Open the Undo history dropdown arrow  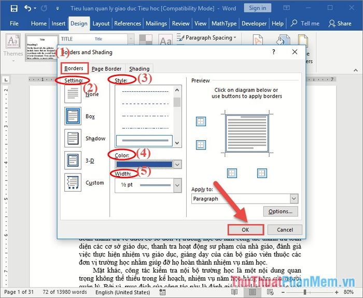pos(35,8)
